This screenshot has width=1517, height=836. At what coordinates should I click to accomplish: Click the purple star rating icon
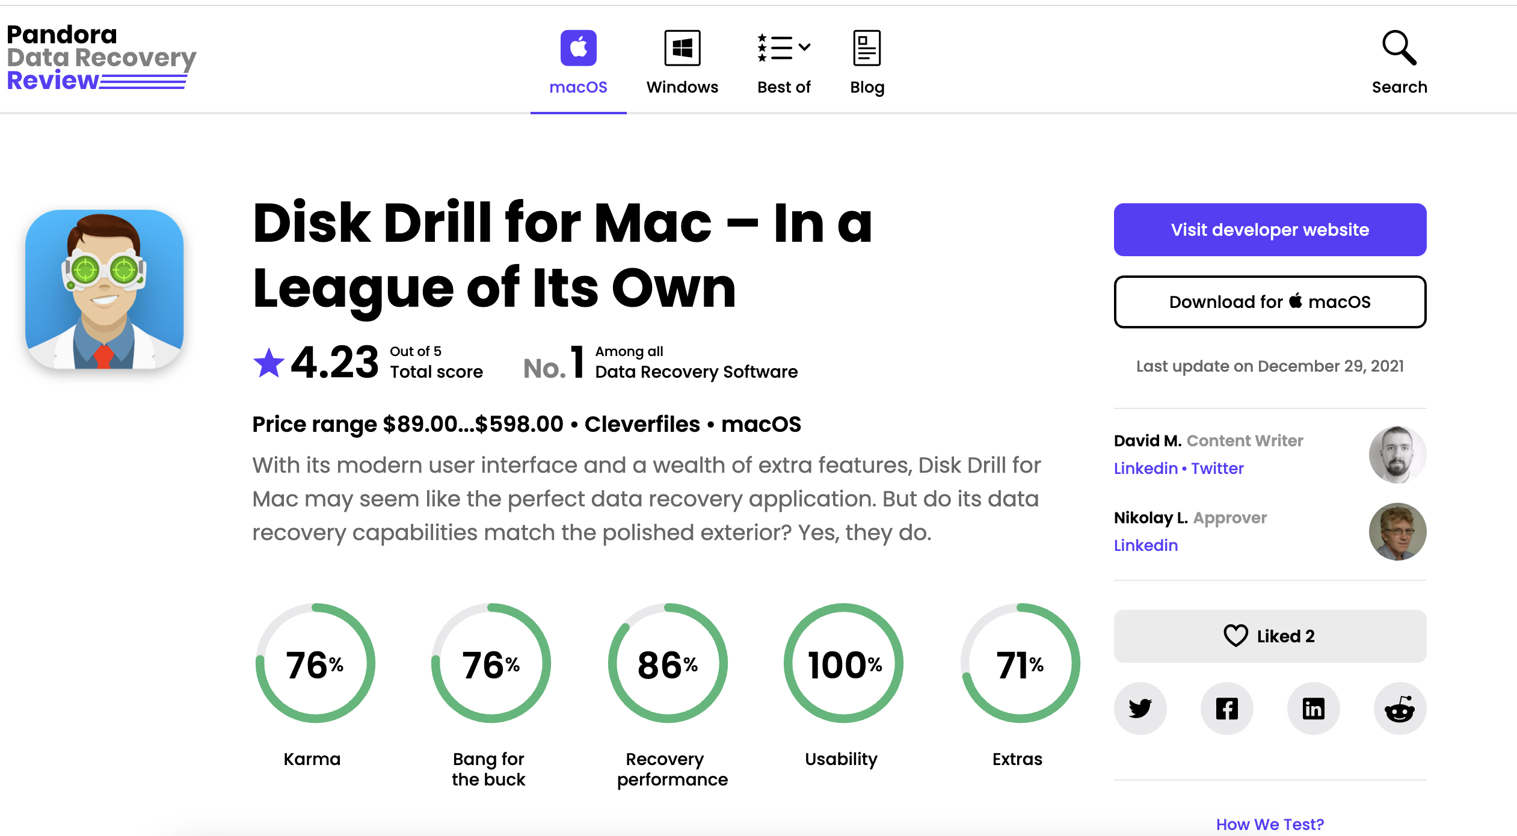tap(268, 363)
